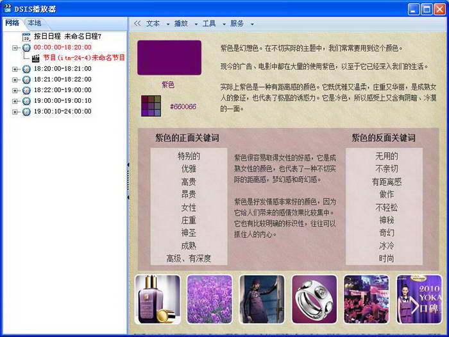
Task: Click the keyword 高级、有深度
Action: coord(189,259)
